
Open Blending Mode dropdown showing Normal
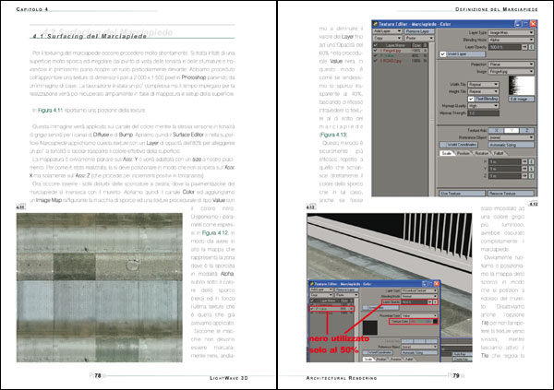[419, 296]
